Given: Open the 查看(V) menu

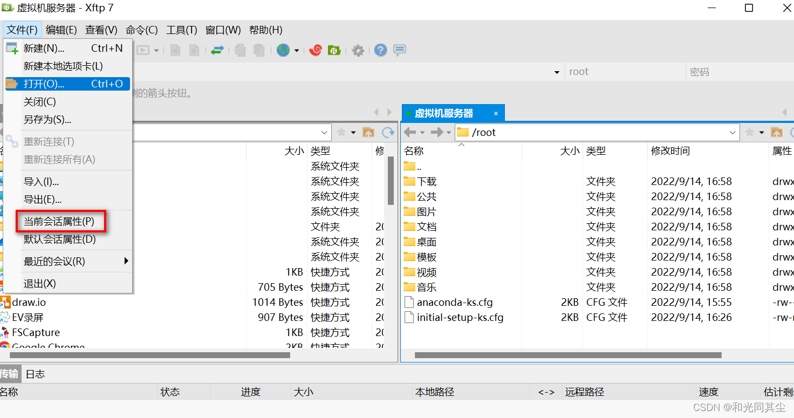Looking at the screenshot, I should (101, 30).
